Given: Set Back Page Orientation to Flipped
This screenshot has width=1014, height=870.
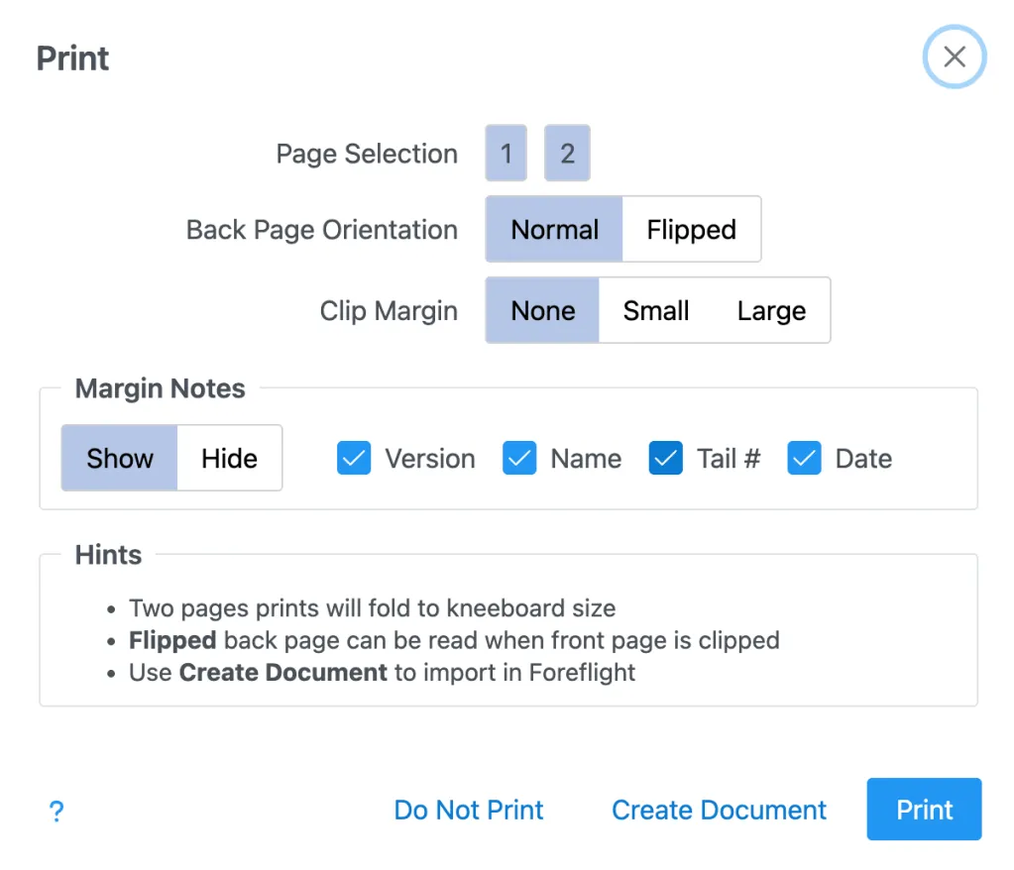Looking at the screenshot, I should (691, 230).
